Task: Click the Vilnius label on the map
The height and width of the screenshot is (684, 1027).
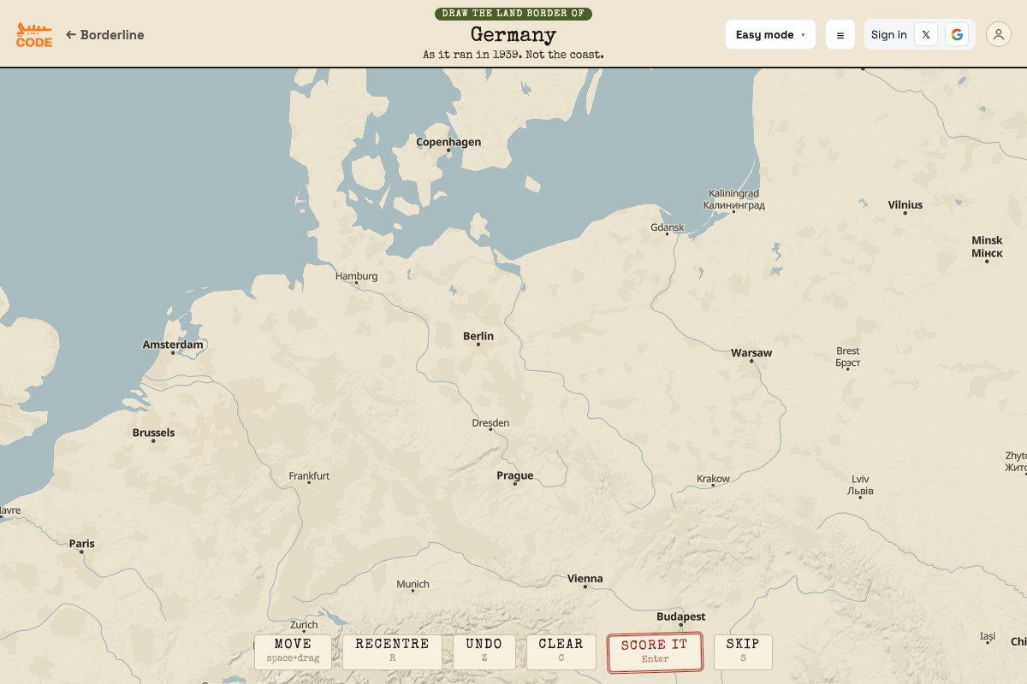Action: click(905, 204)
